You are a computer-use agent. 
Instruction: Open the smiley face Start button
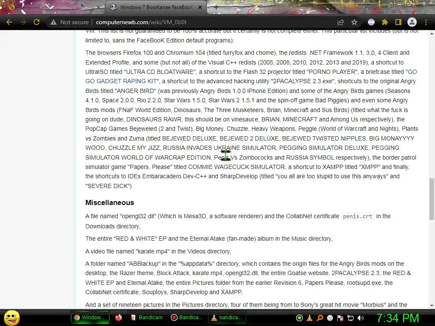click(x=11, y=318)
